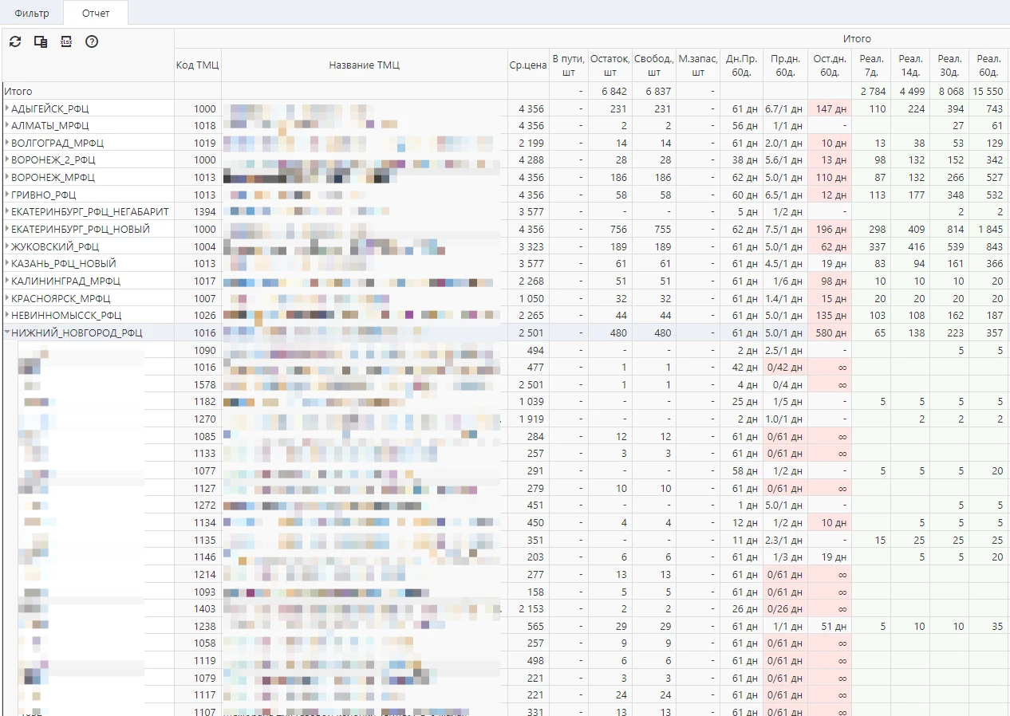Click the Итого totals row label

pyautogui.click(x=18, y=92)
